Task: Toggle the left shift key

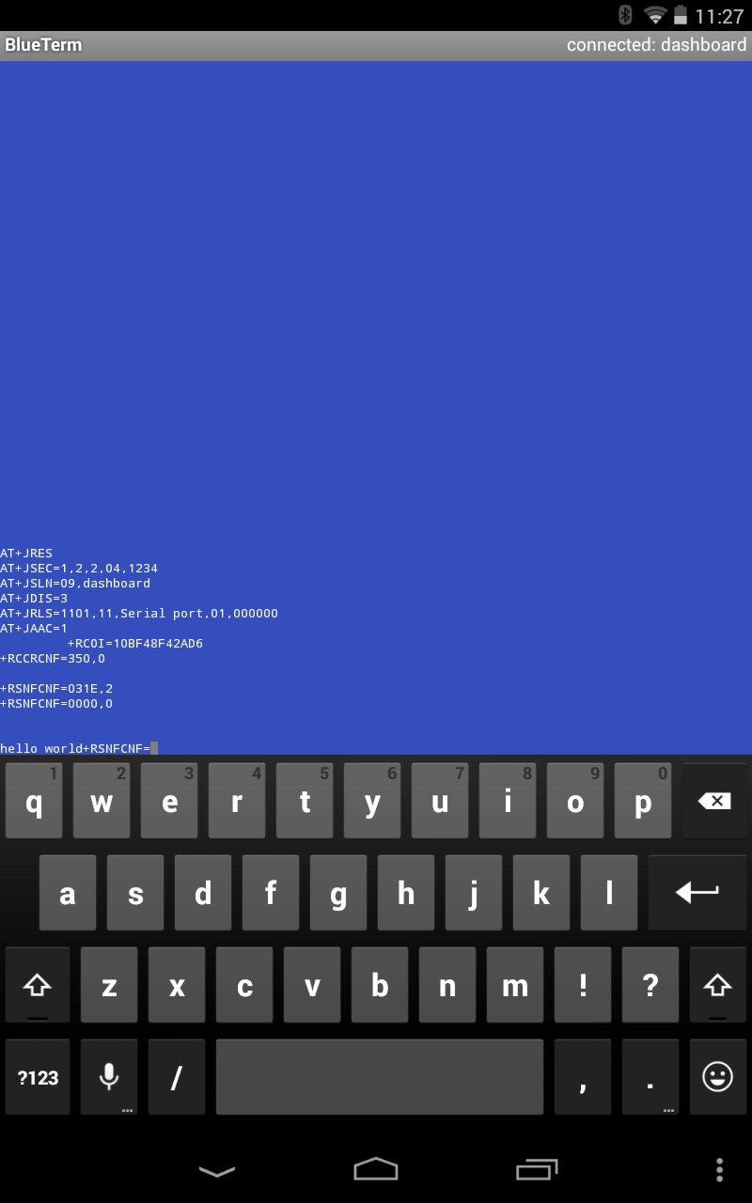Action: tap(38, 985)
